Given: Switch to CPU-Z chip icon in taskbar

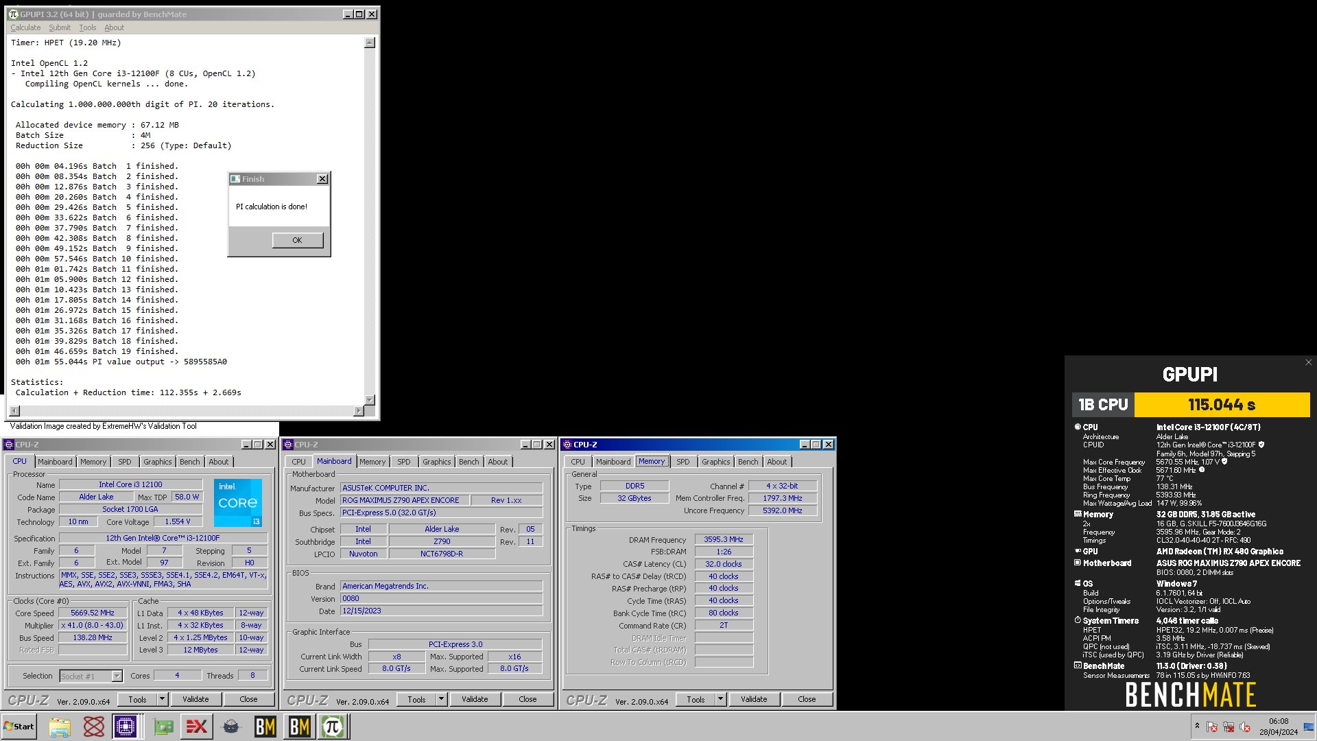Looking at the screenshot, I should pyautogui.click(x=126, y=727).
